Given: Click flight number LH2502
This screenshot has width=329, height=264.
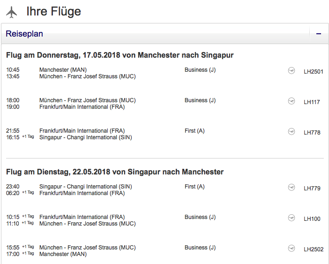Looking at the screenshot, I should [x=313, y=249].
